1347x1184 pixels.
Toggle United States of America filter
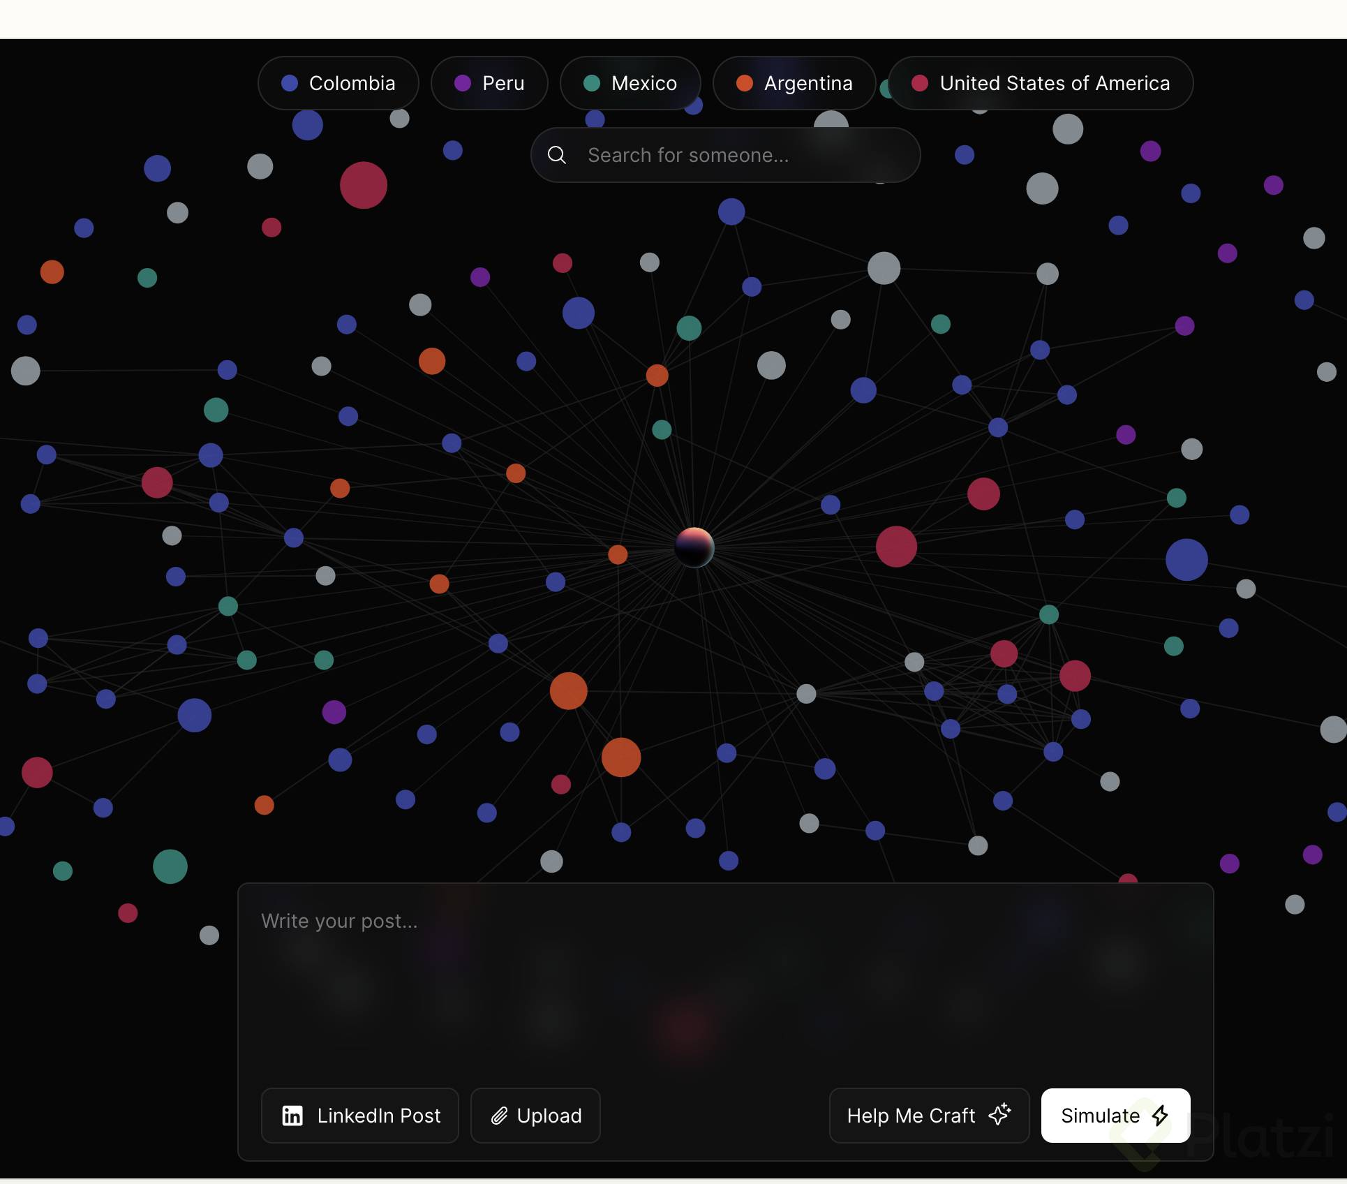(x=1041, y=83)
